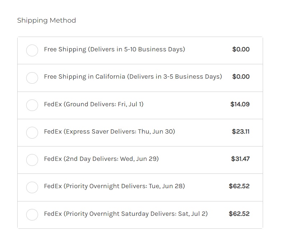Click the FedEx Ground Delivers Fri, Jul 1 text
This screenshot has height=251, width=281.
(94, 104)
